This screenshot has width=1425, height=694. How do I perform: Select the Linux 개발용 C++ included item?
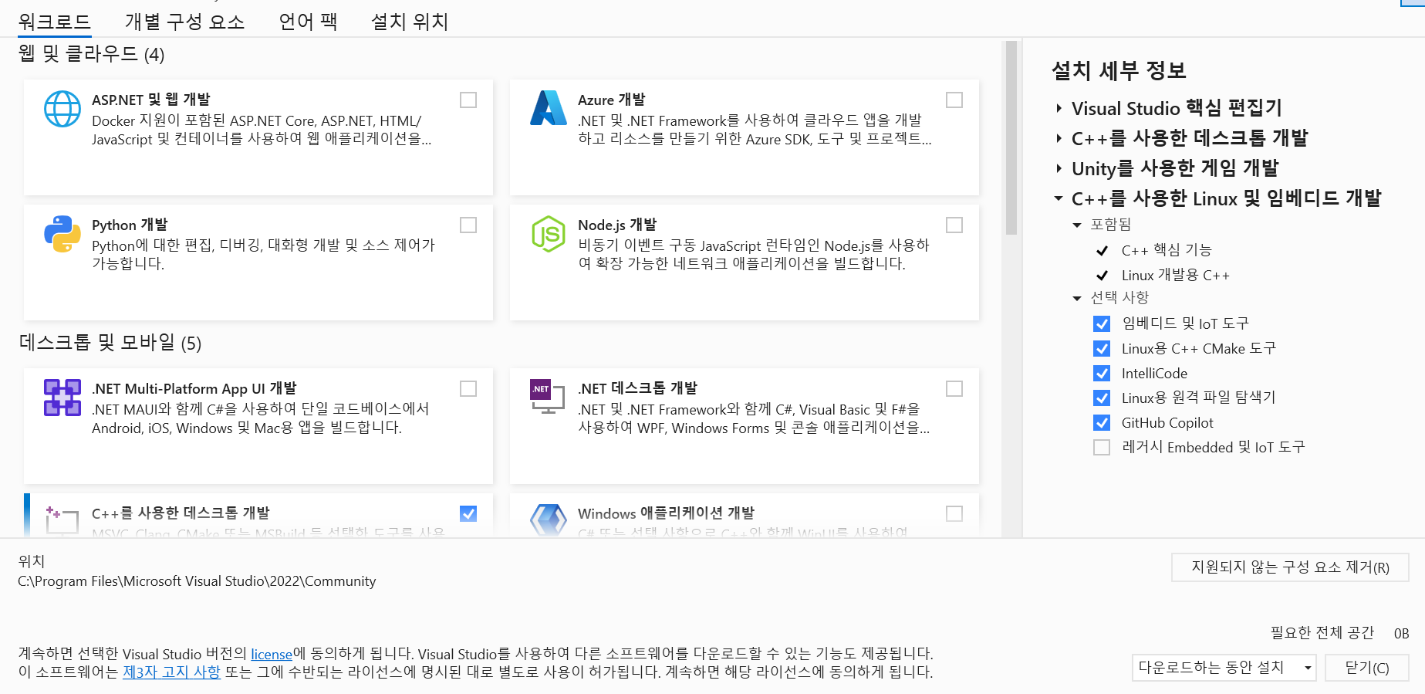pos(1176,276)
